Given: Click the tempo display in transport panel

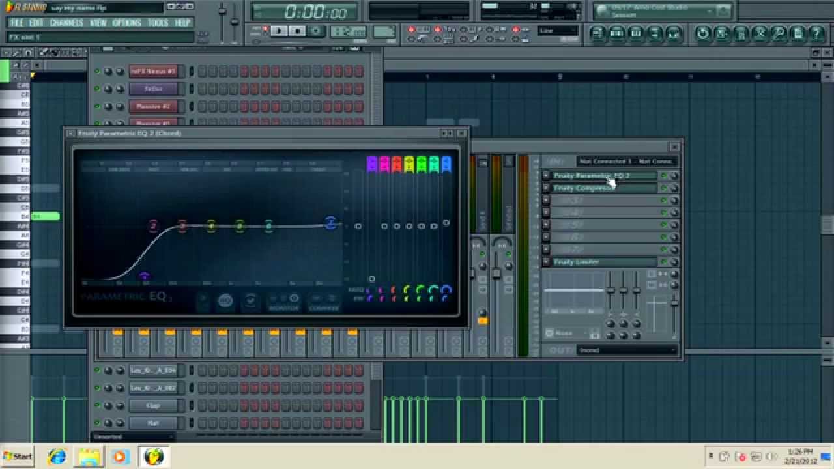Looking at the screenshot, I should click(x=349, y=31).
